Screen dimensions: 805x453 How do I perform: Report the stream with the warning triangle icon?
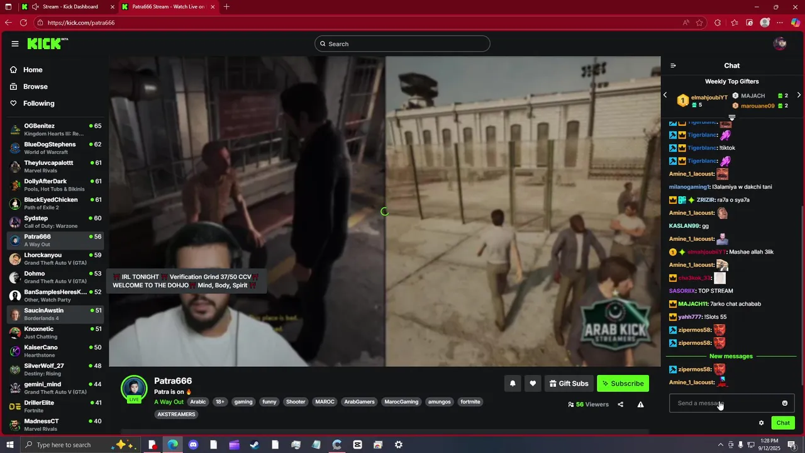click(640, 405)
